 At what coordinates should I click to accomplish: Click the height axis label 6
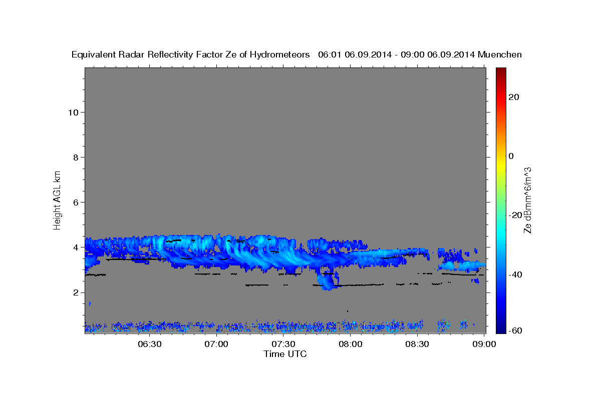[76, 202]
